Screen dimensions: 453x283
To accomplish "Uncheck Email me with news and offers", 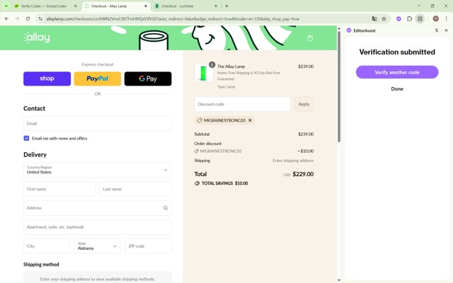I will click(26, 139).
